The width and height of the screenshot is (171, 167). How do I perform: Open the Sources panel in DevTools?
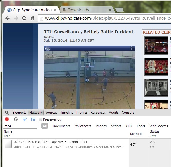51,113
